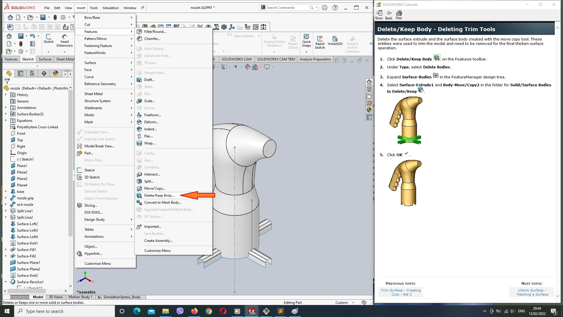The height and width of the screenshot is (317, 563).
Task: Open the ConfigurationManager tab icon
Action: (x=32, y=73)
